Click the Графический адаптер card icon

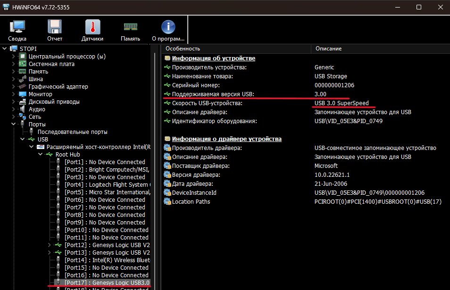click(x=23, y=86)
